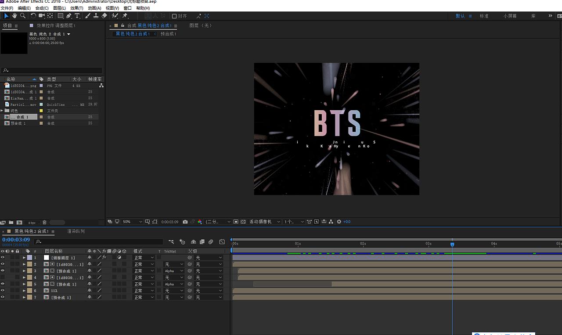The width and height of the screenshot is (562, 335).
Task: Enable visibility for layer 4
Action: coord(3,277)
